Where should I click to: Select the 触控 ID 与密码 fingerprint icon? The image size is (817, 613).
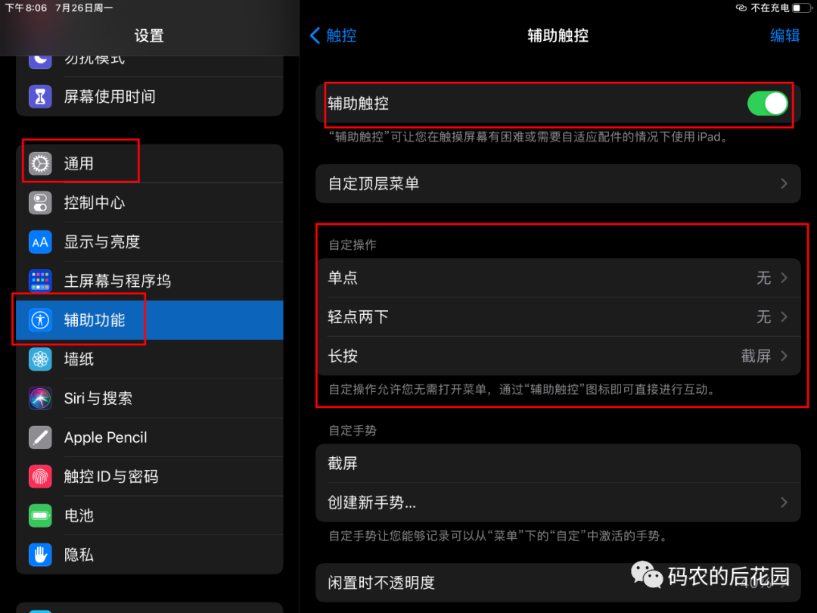point(40,477)
